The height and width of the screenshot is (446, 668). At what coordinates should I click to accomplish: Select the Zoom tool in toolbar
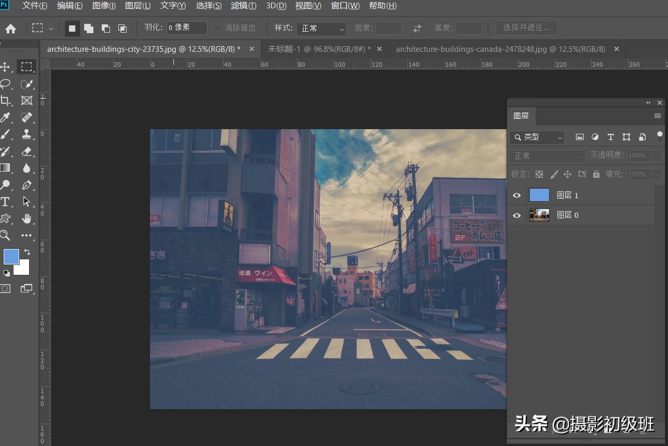(5, 235)
